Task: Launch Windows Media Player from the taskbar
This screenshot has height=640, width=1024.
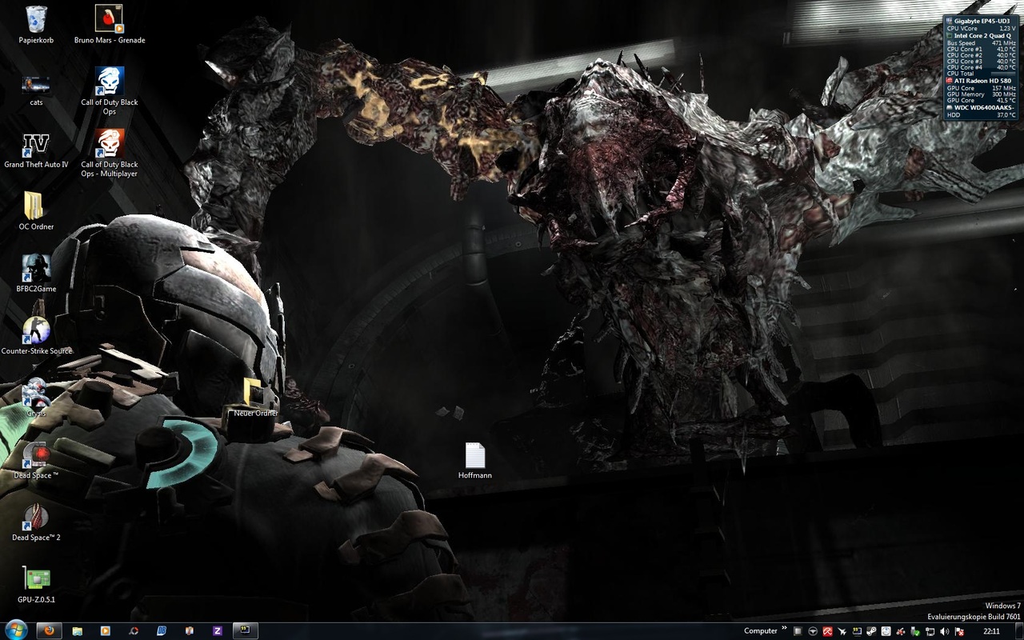Action: pyautogui.click(x=105, y=630)
